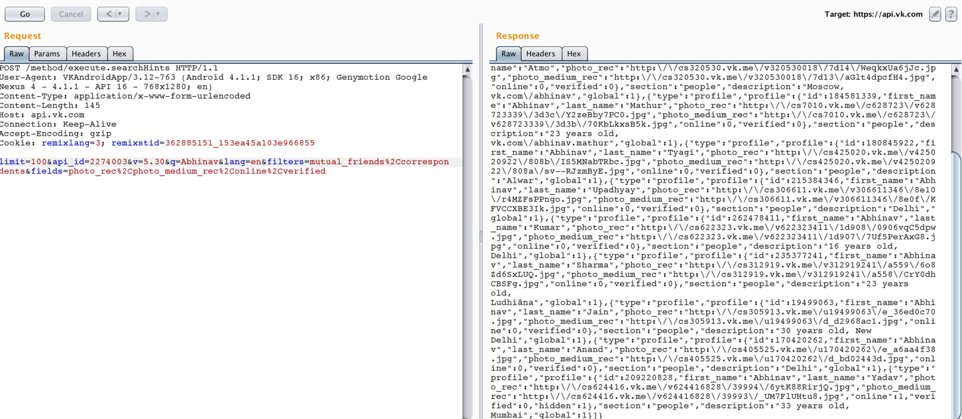
Task: Click the Connection: Keep-Alive header
Action: click(x=58, y=124)
